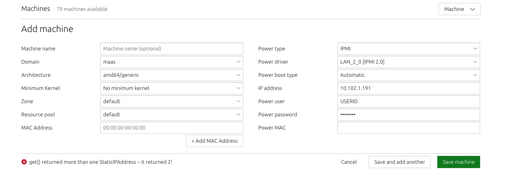Click the red error icon beside the message

point(24,162)
